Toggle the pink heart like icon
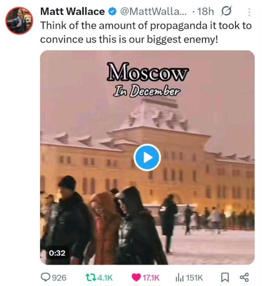 coord(136,277)
